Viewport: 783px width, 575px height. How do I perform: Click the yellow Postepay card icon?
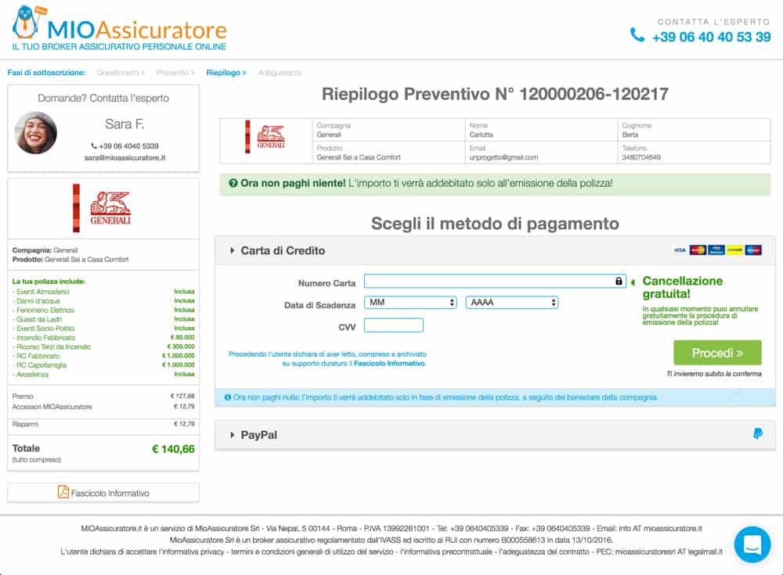(734, 250)
